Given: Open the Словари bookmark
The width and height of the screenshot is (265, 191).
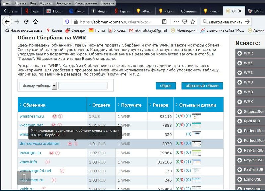Looking at the screenshot, I should [76, 30].
